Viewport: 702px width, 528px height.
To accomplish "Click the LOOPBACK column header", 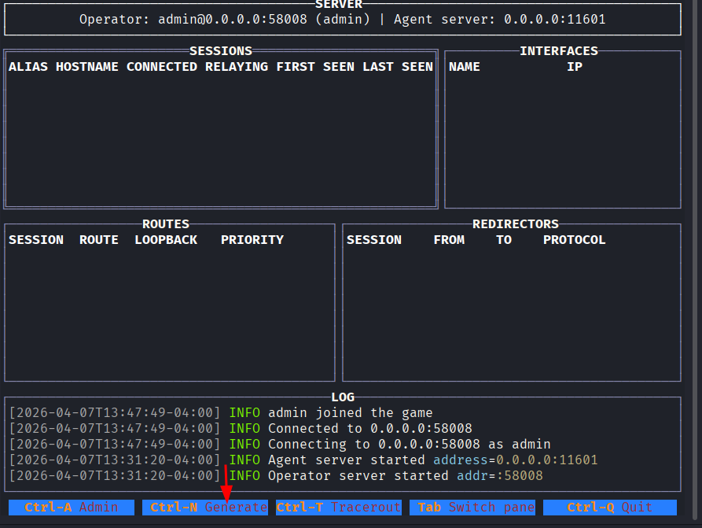I will coord(166,240).
